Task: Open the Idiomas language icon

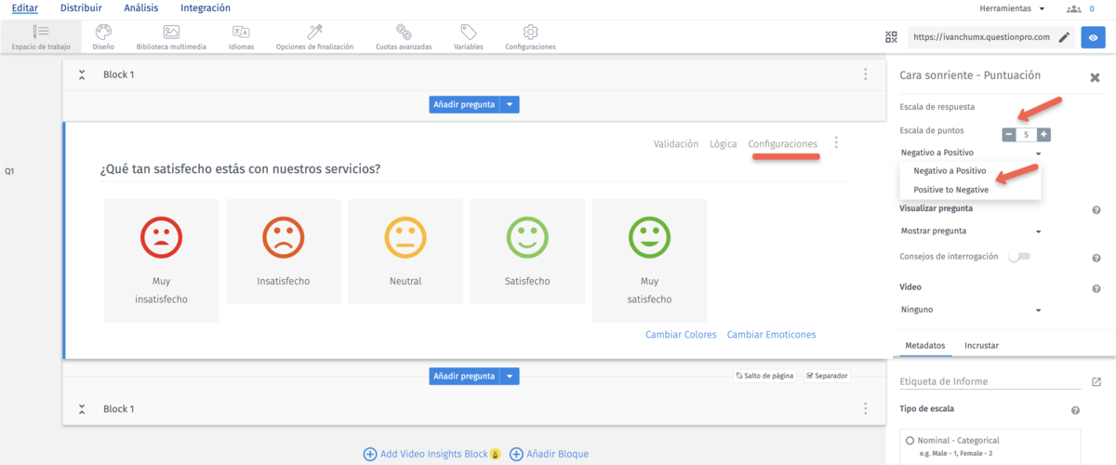Action: [241, 32]
